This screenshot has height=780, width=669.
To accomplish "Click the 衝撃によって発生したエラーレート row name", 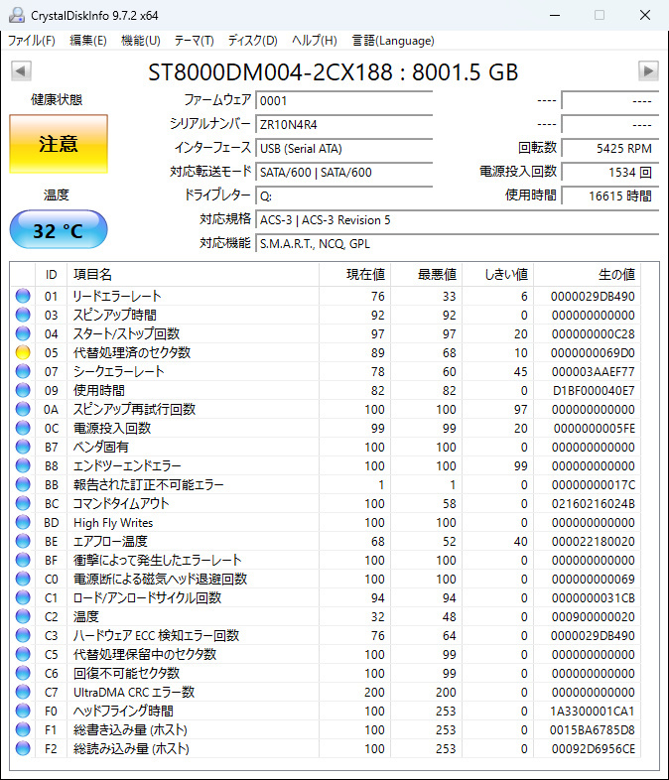I will 158,560.
